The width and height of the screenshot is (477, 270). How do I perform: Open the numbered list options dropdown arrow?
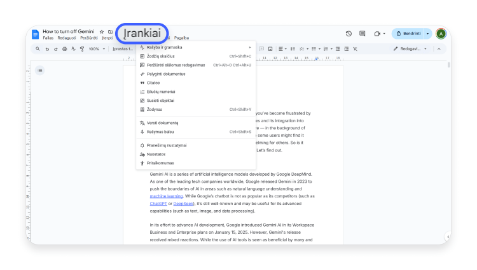coord(331,49)
